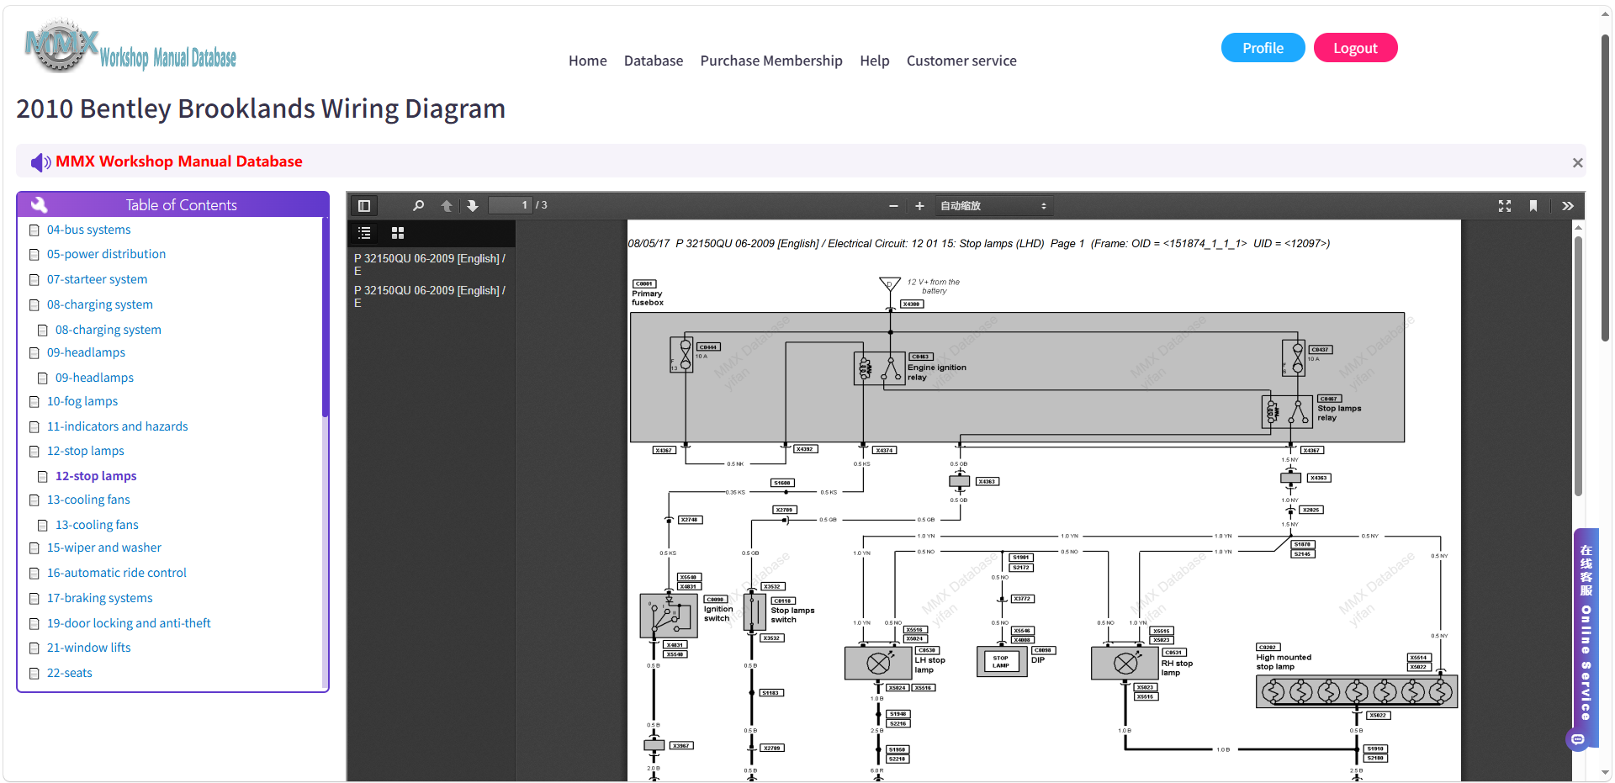Go to previous PDF page
Image resolution: width=1615 pixels, height=783 pixels.
447,206
